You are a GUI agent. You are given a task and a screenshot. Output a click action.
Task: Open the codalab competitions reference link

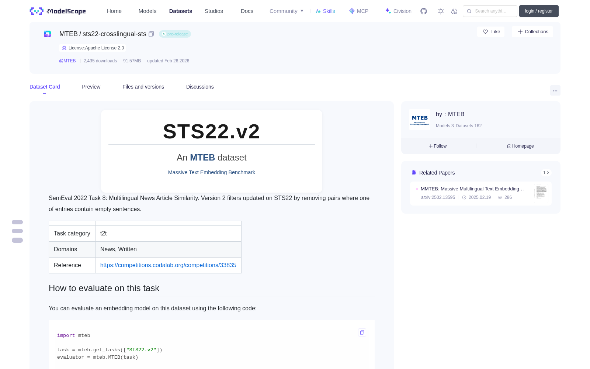168,265
